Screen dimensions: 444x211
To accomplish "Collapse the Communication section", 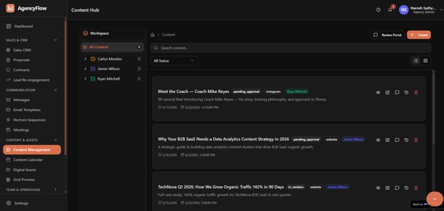I will coord(56,90).
